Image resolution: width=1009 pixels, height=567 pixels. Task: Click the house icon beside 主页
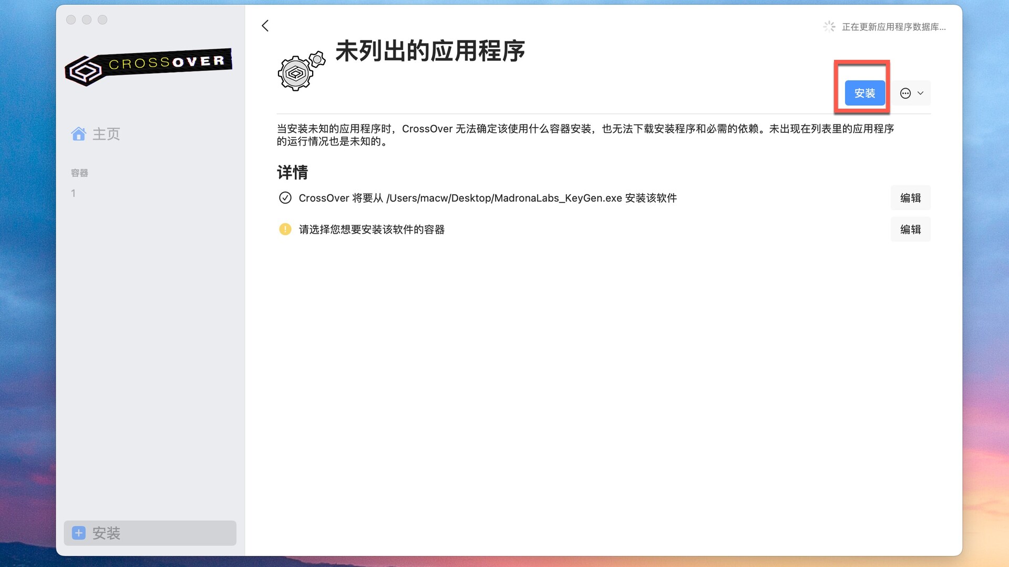point(78,134)
